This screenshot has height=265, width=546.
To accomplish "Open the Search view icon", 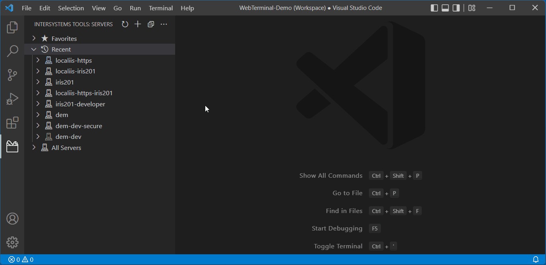I will click(12, 51).
